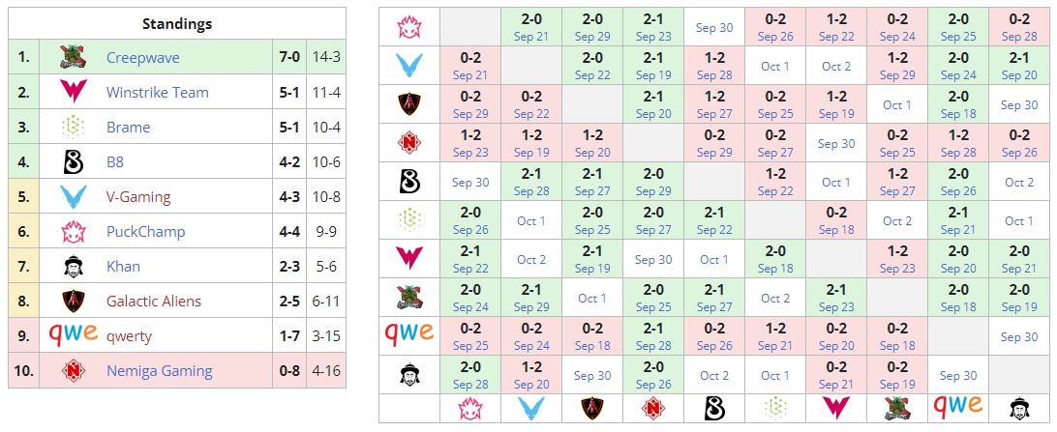Viewport: 1057px width, 432px height.
Task: Click the Brame logo in crosstable's bottom row
Action: pyautogui.click(x=774, y=407)
